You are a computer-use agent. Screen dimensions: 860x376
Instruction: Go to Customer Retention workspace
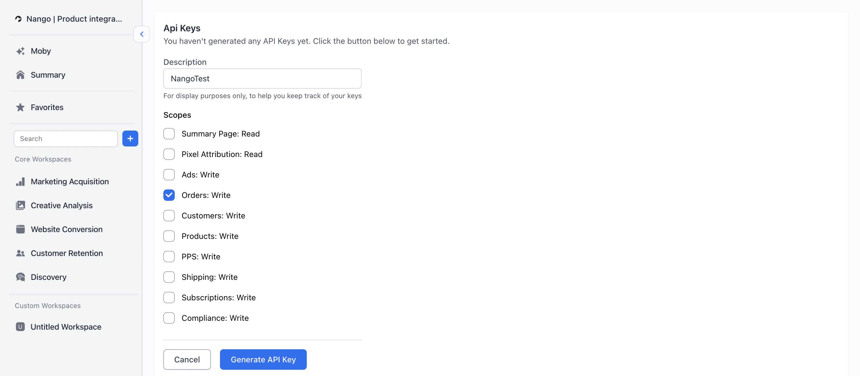(66, 253)
